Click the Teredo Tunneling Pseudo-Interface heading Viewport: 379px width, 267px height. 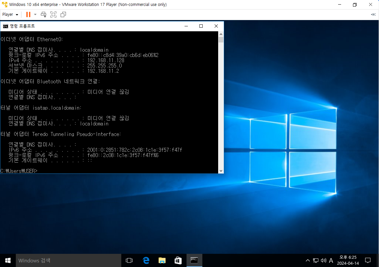pyautogui.click(x=61, y=134)
